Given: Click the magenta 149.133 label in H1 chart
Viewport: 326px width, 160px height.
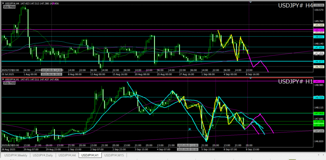Looking at the screenshot, I should click(319, 82).
